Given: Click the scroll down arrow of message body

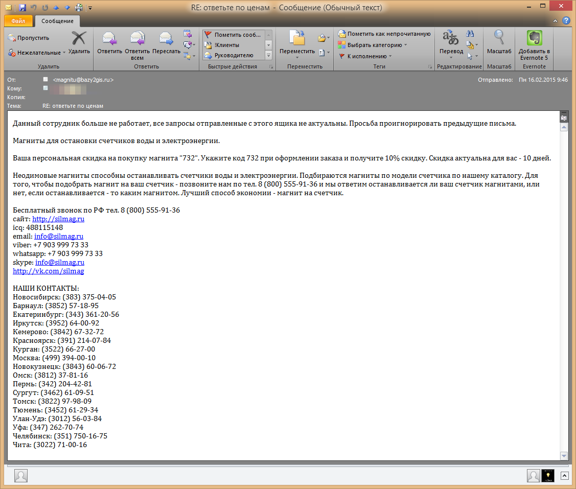Looking at the screenshot, I should click(564, 455).
